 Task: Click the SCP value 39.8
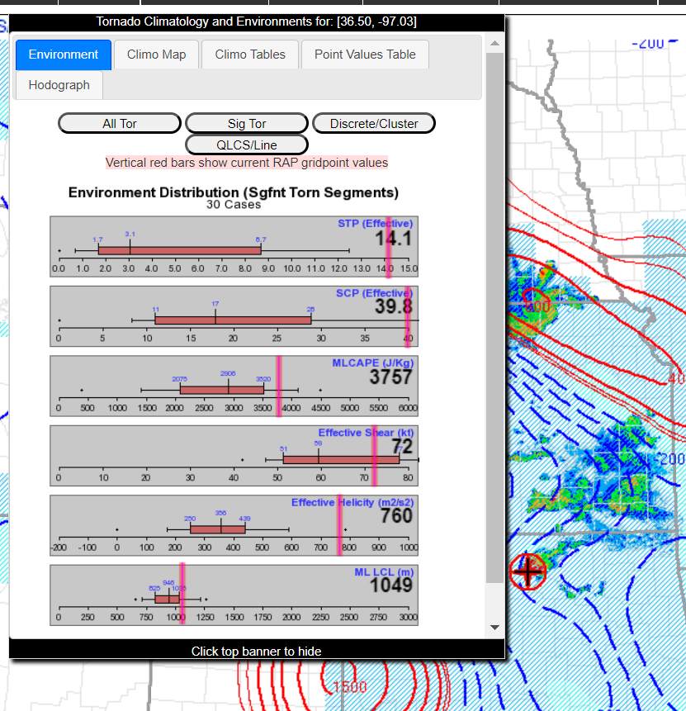tap(393, 307)
